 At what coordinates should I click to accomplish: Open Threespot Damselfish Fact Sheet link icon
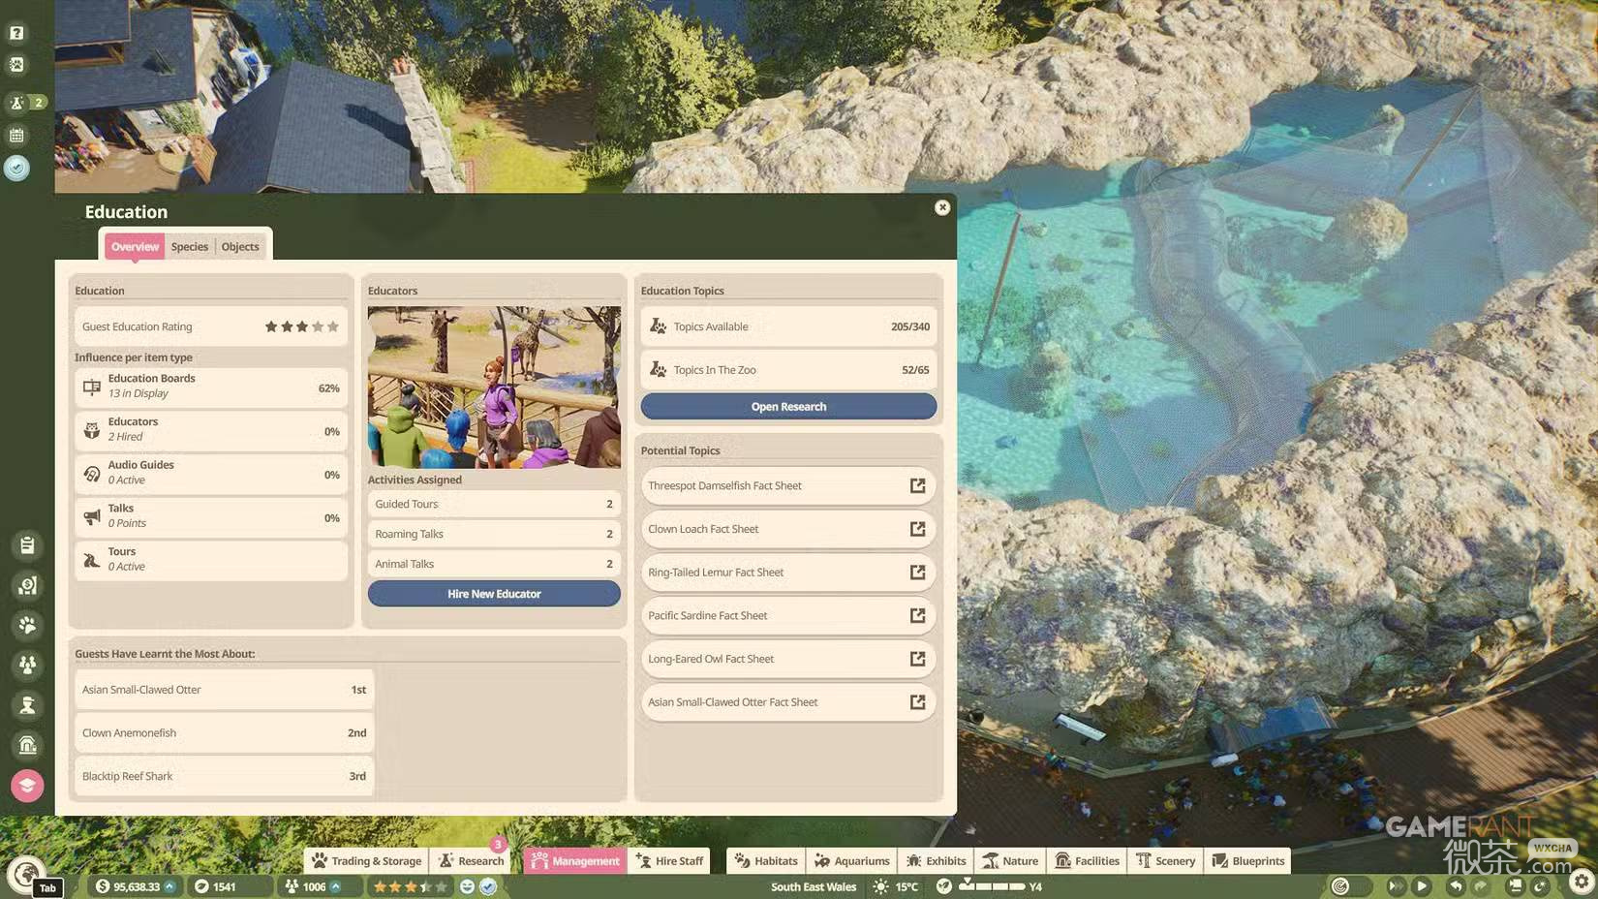(x=917, y=485)
